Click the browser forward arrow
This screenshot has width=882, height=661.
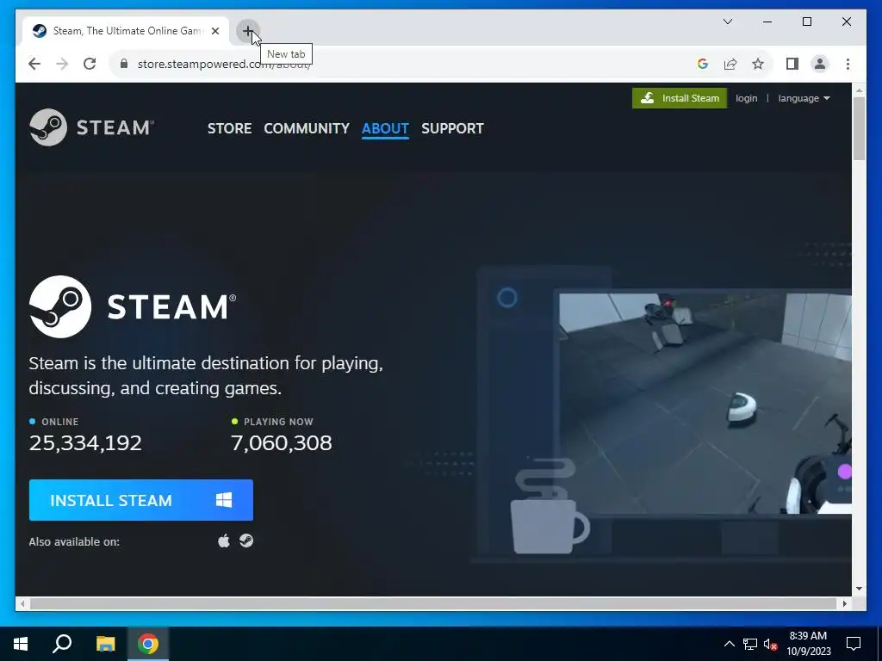tap(62, 64)
